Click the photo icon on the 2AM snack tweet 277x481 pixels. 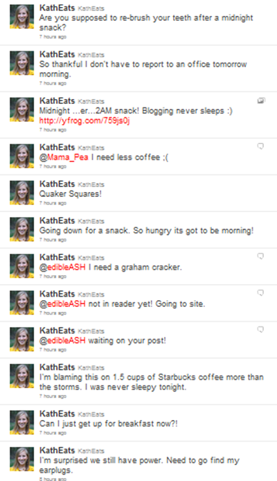(261, 100)
